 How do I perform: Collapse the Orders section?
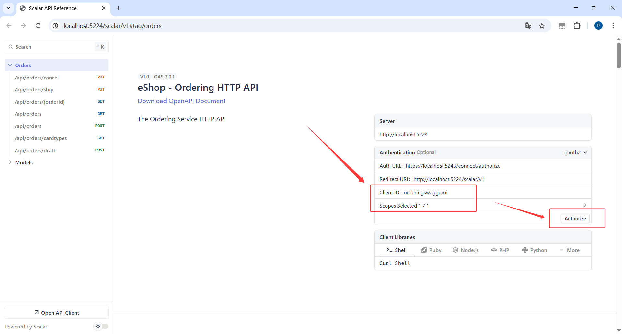pos(10,65)
